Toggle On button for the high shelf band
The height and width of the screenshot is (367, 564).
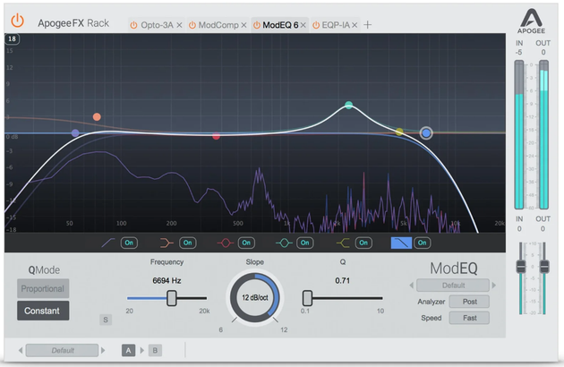(363, 243)
